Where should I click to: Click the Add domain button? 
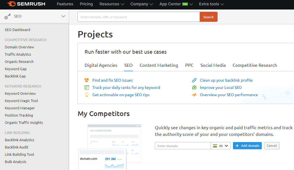[x=247, y=146]
